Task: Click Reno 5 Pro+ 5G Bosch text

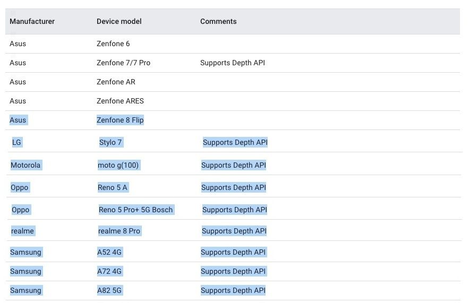Action: pos(136,210)
